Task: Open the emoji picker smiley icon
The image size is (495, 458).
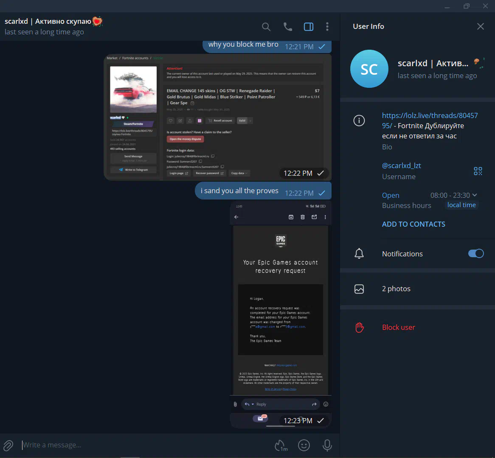Action: (x=304, y=445)
